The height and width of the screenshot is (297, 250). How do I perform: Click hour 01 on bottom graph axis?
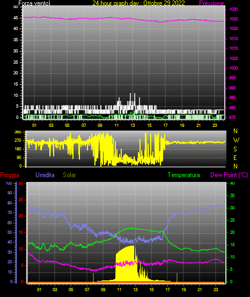[39, 290]
